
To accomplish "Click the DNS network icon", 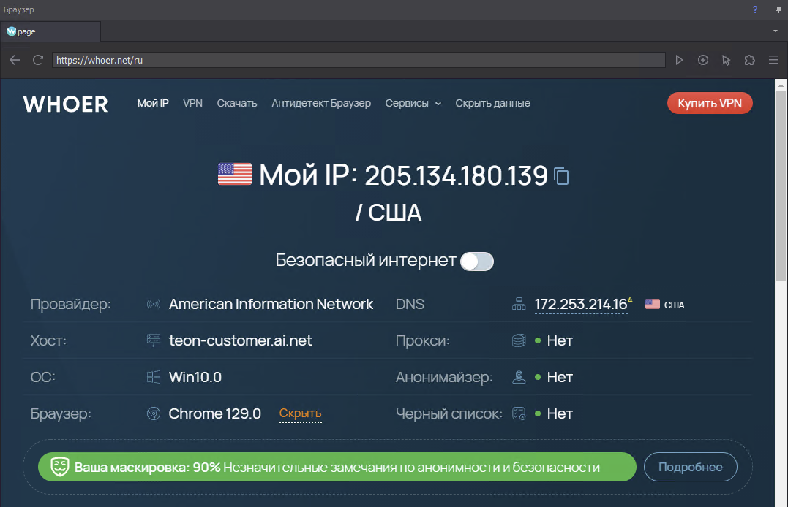I will [519, 304].
